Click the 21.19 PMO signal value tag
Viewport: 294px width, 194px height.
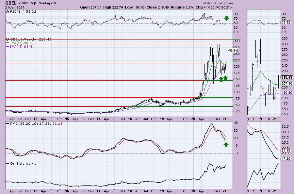tap(286, 151)
